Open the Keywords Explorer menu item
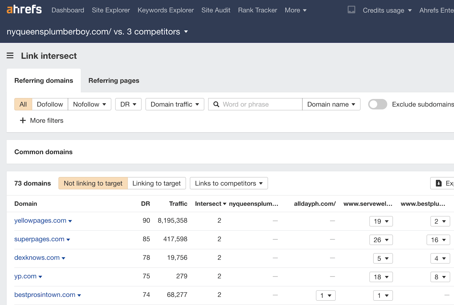Viewport: 454px width, 305px height. point(165,10)
